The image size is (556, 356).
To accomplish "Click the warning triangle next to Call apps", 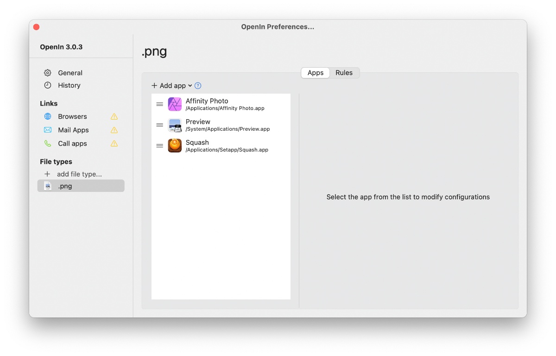I will (x=114, y=143).
